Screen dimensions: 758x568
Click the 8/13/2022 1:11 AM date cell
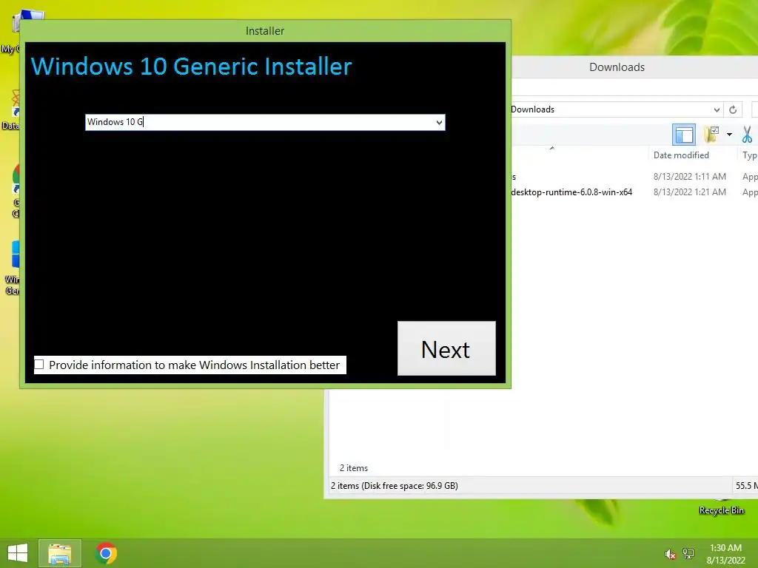689,177
